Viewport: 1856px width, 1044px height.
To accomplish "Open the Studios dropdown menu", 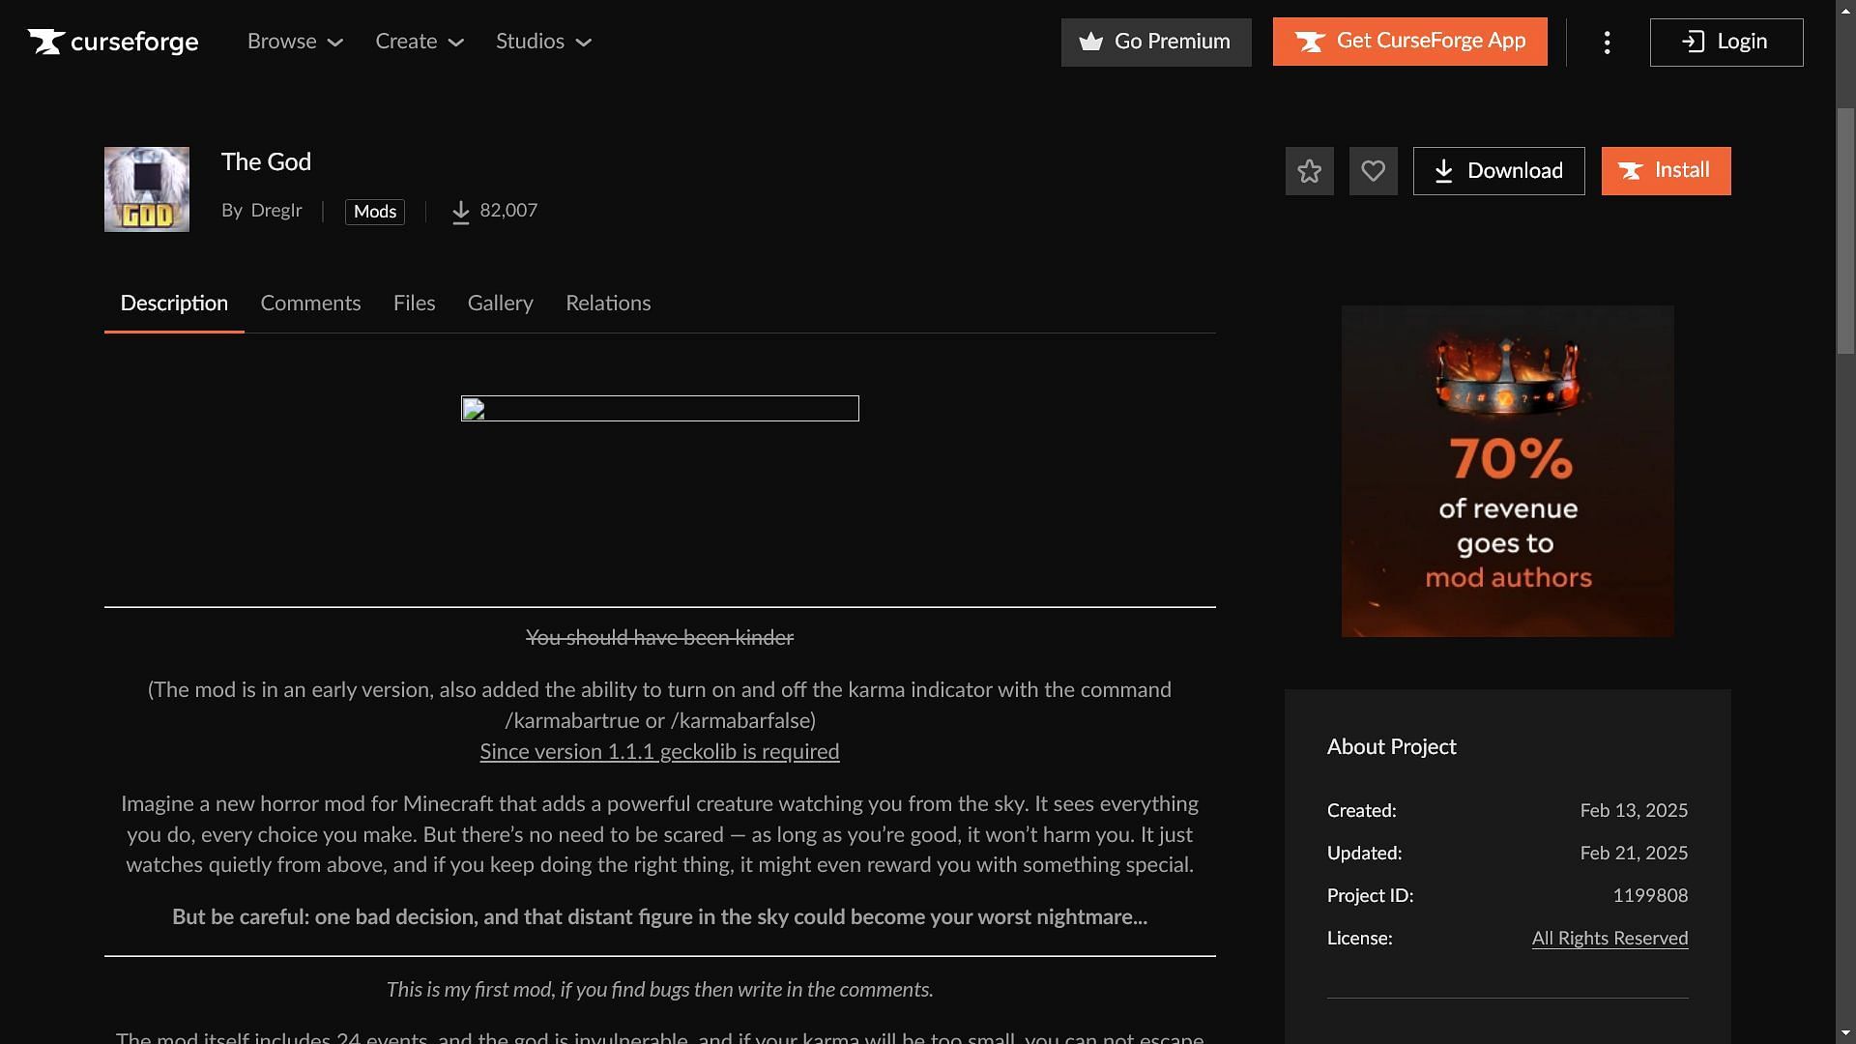I will pos(544,41).
